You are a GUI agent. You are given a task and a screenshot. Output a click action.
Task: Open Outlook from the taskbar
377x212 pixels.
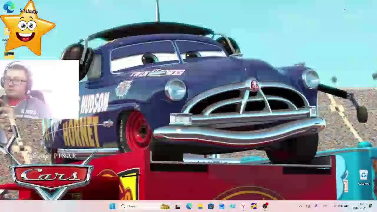tap(221, 206)
